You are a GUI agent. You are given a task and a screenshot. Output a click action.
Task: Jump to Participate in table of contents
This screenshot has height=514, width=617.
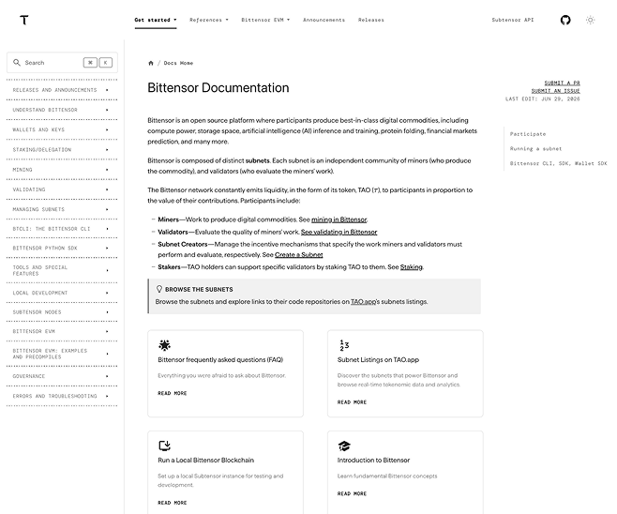coord(528,134)
